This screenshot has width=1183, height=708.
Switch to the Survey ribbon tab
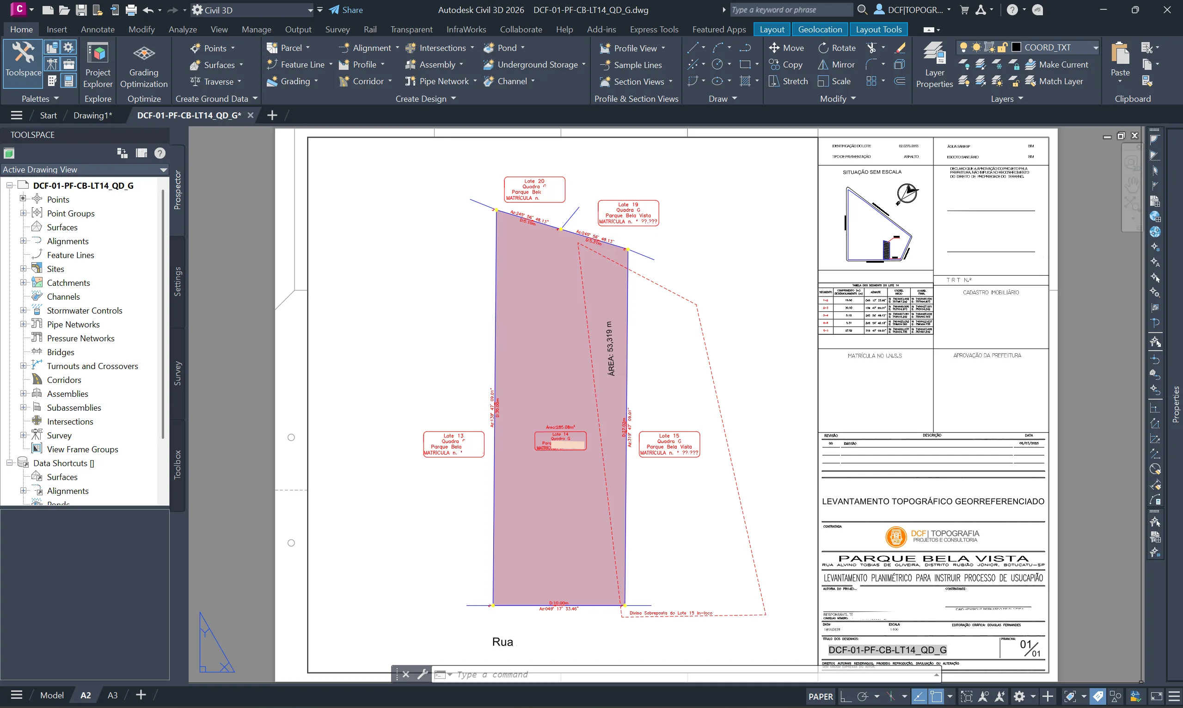click(337, 29)
